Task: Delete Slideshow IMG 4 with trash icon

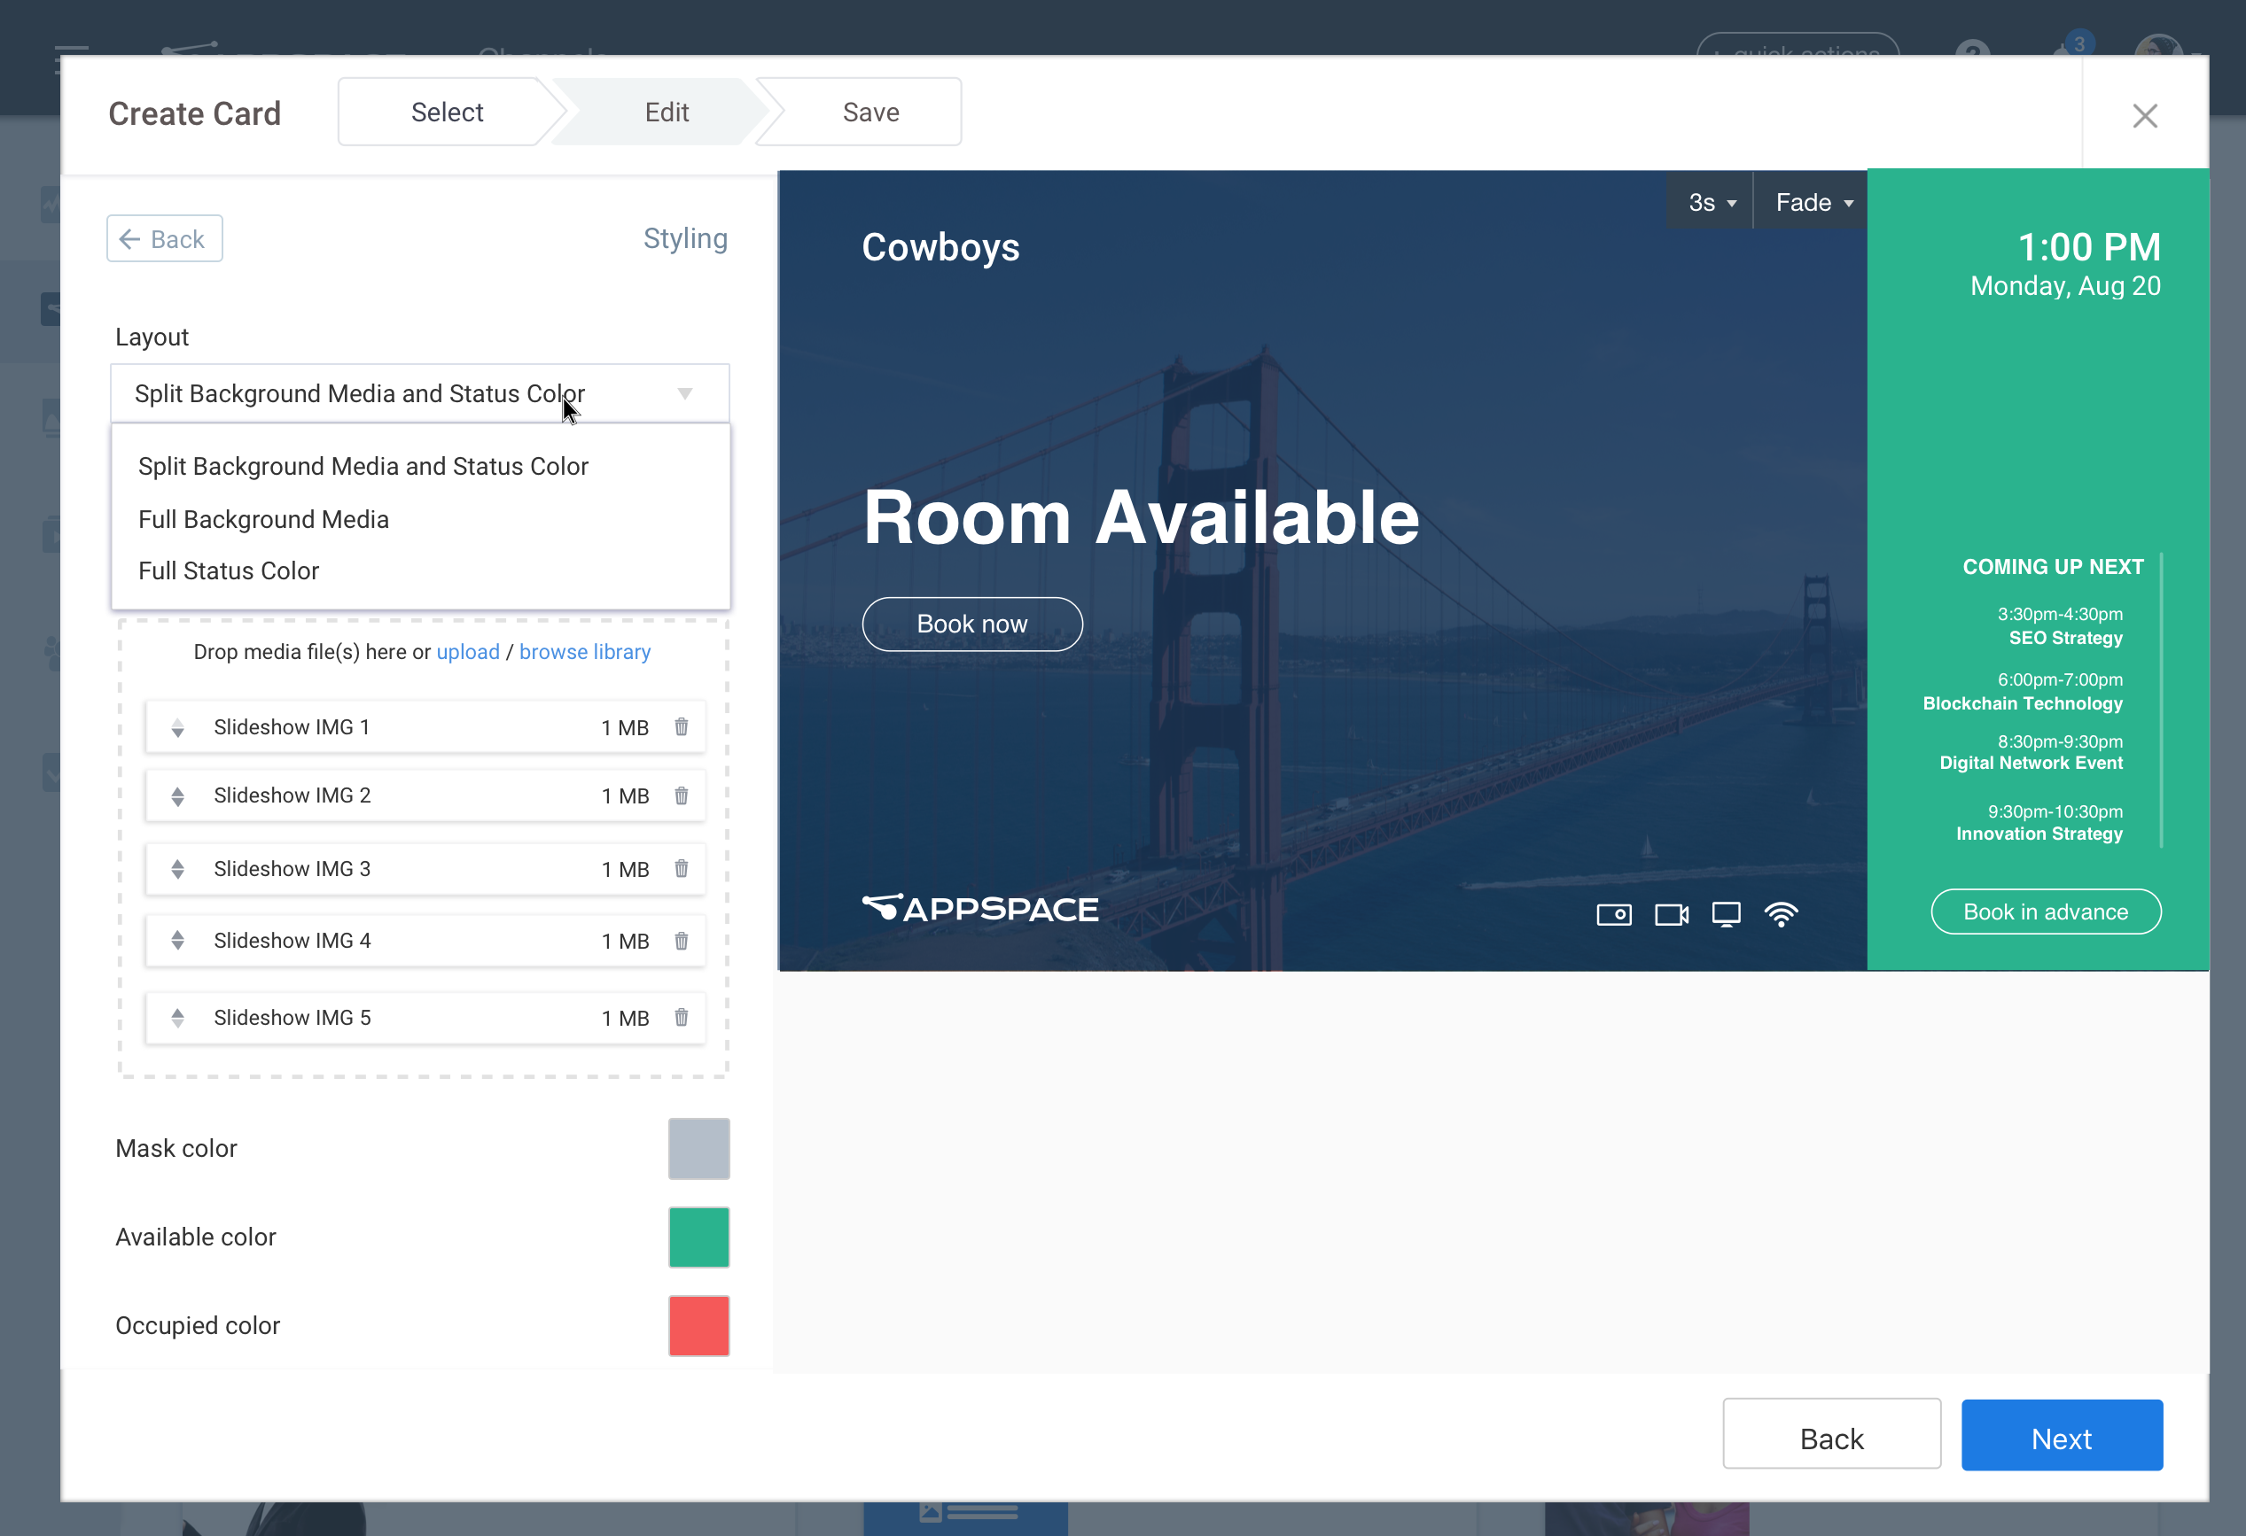Action: (x=682, y=940)
